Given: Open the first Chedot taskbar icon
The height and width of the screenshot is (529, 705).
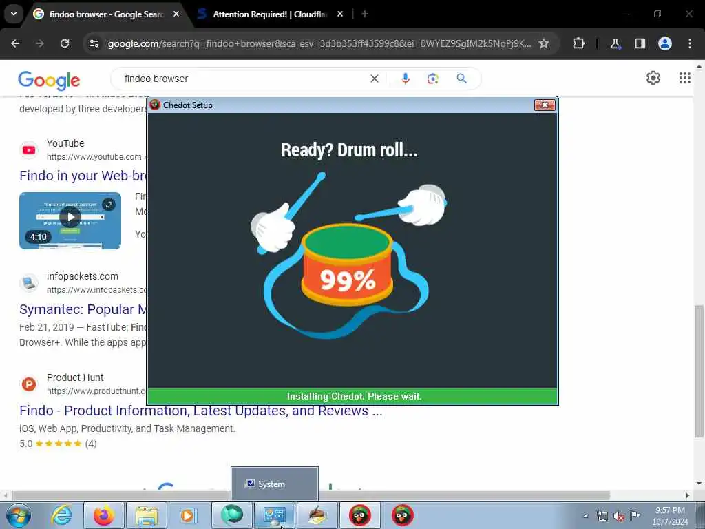Looking at the screenshot, I should [359, 515].
